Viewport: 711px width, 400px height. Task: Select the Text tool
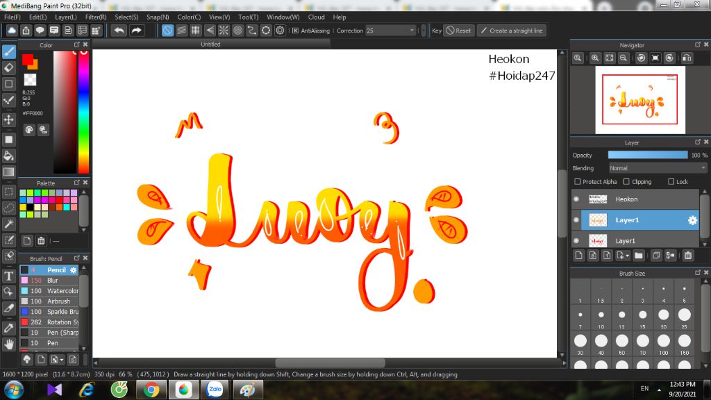[x=8, y=276]
